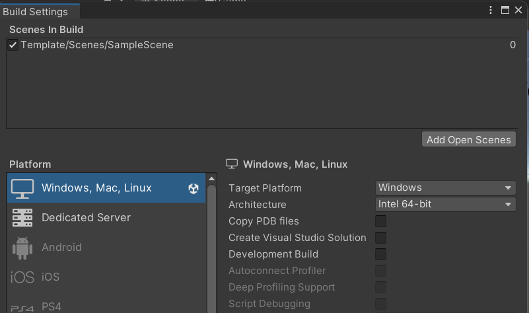529x313 pixels.
Task: Click the Scenes In Build heading
Action: pyautogui.click(x=46, y=30)
